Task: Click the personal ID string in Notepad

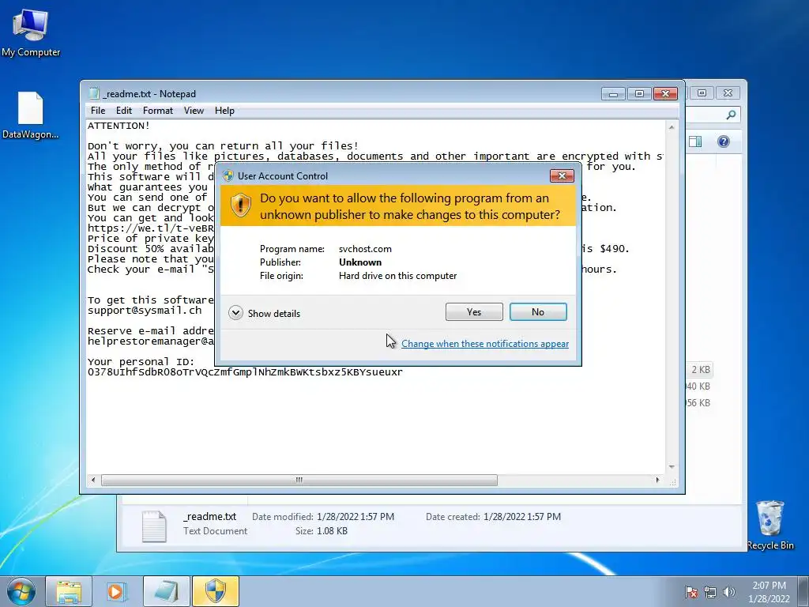Action: [245, 372]
